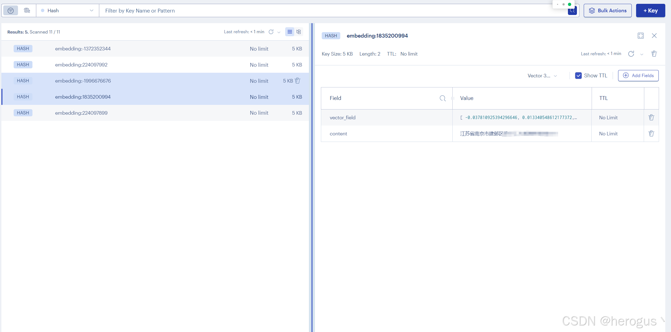Toggle full screen for key details
The image size is (671, 332).
coord(641,36)
